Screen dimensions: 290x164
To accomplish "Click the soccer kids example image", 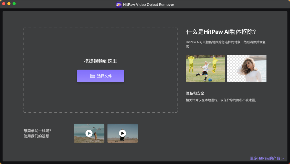I will click(205, 68).
